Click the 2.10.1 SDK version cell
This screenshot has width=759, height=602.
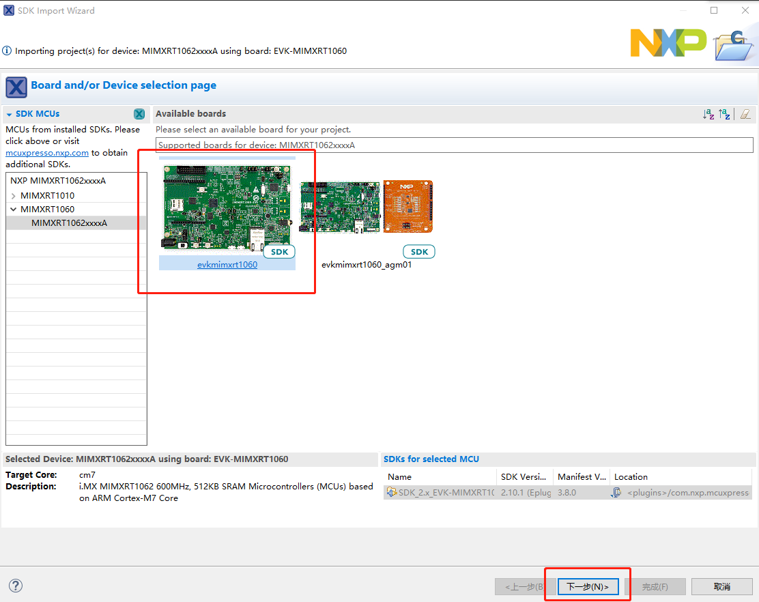(x=526, y=493)
